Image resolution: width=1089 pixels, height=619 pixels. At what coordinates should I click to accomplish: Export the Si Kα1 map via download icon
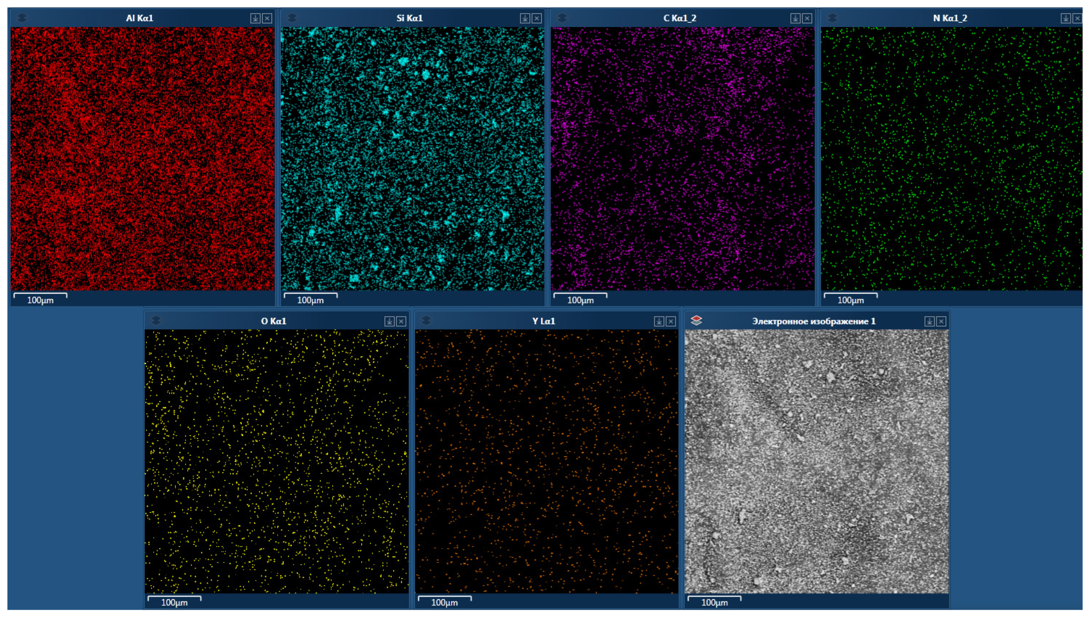(x=525, y=18)
